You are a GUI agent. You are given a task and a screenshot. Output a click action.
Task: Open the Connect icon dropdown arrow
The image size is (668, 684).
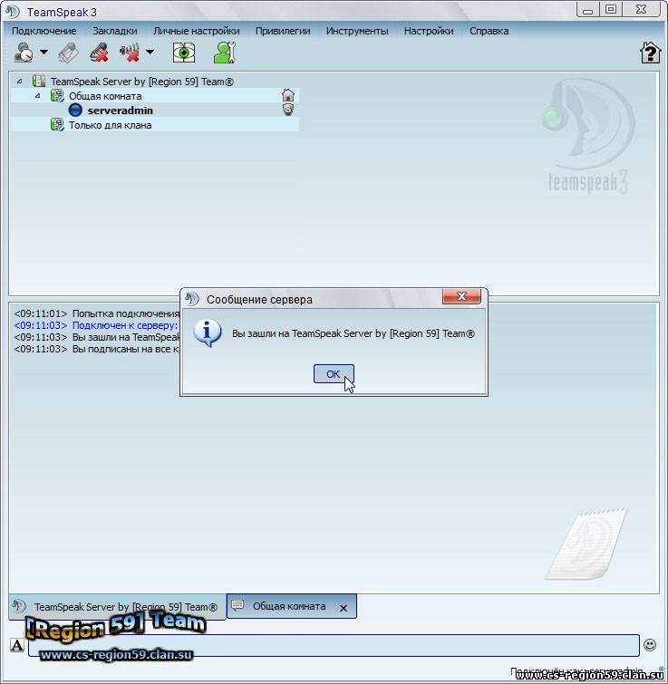click(x=44, y=52)
